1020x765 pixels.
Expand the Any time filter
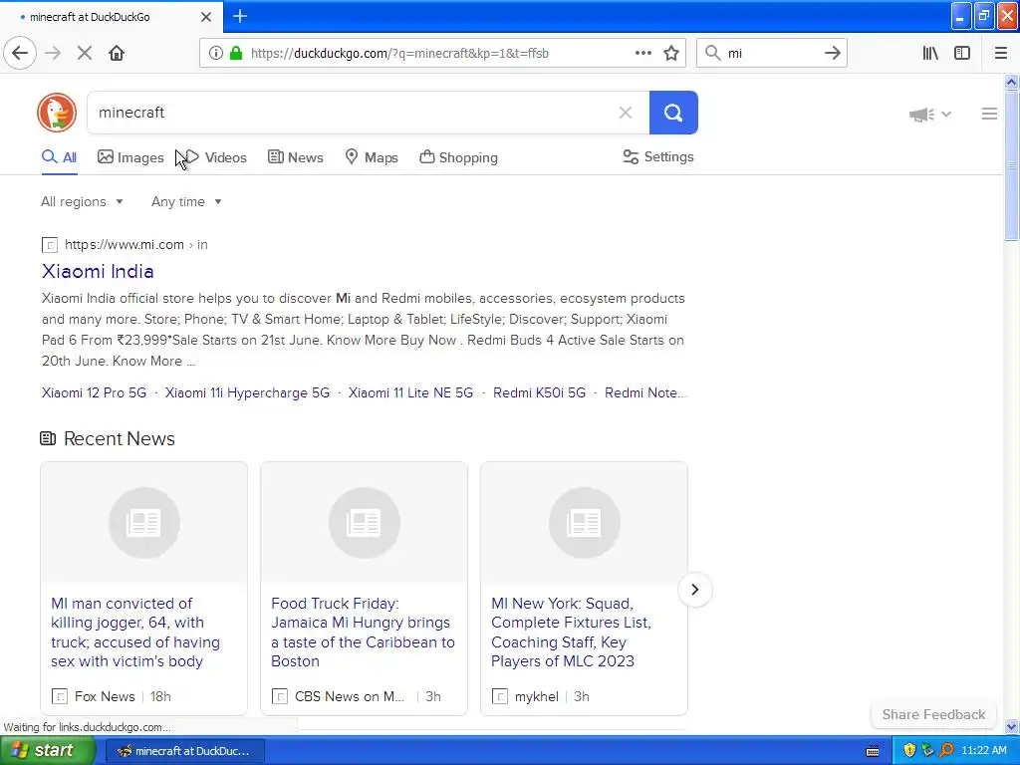[x=186, y=201]
